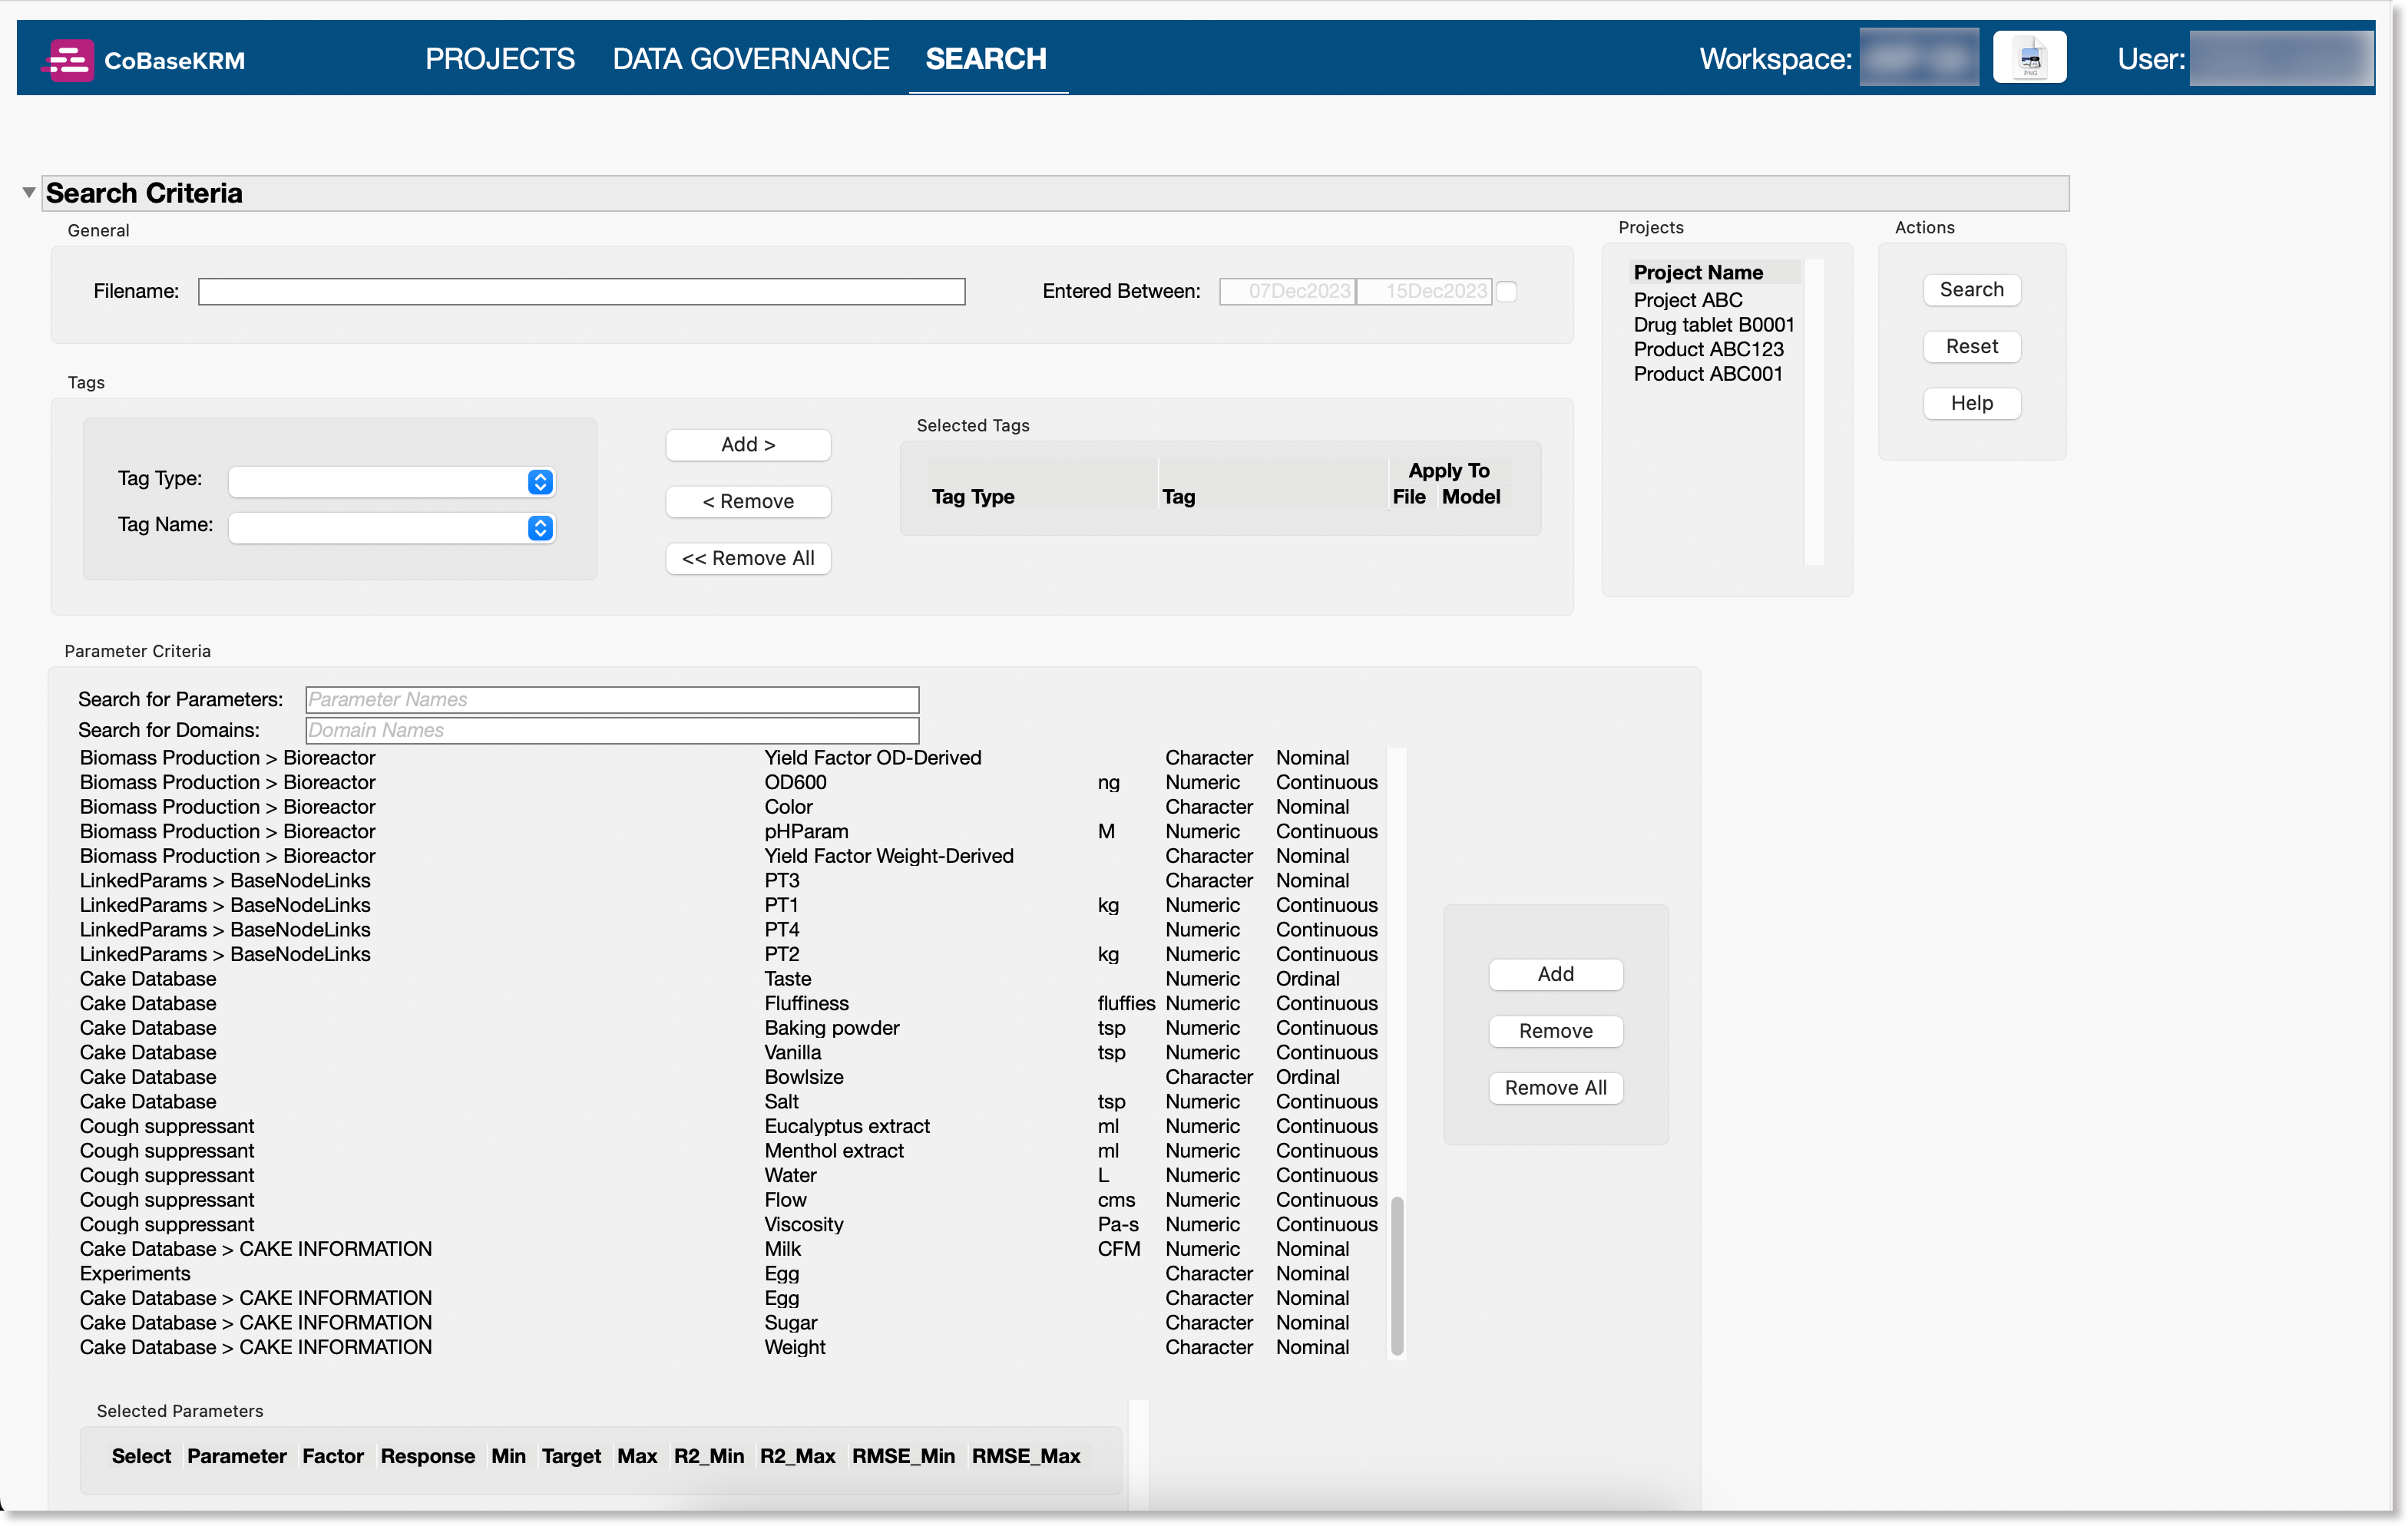
Task: Select the Weight parameter row
Action: [729, 1347]
